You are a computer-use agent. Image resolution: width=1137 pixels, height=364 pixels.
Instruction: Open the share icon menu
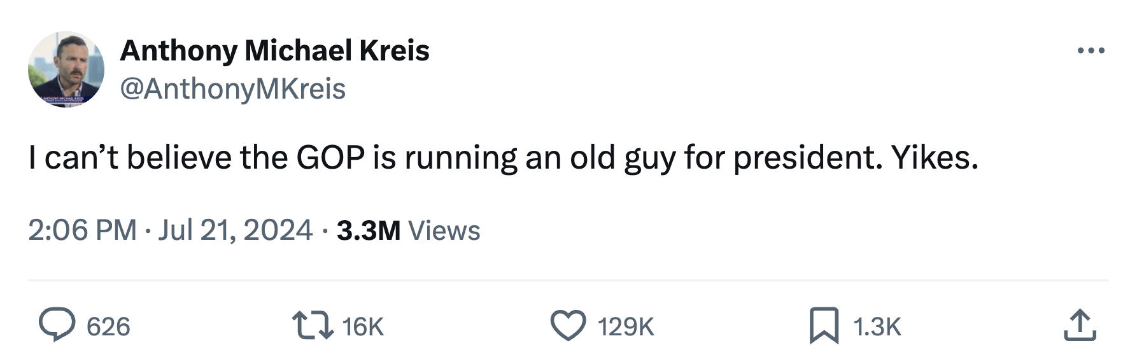tap(1080, 326)
